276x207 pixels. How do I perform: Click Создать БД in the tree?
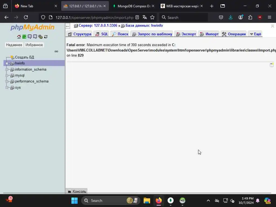coord(25,57)
